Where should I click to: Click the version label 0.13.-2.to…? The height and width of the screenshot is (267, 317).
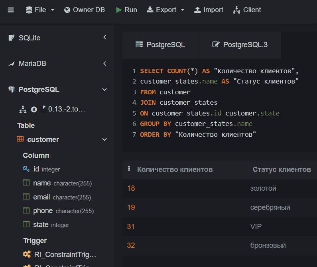(x=67, y=109)
